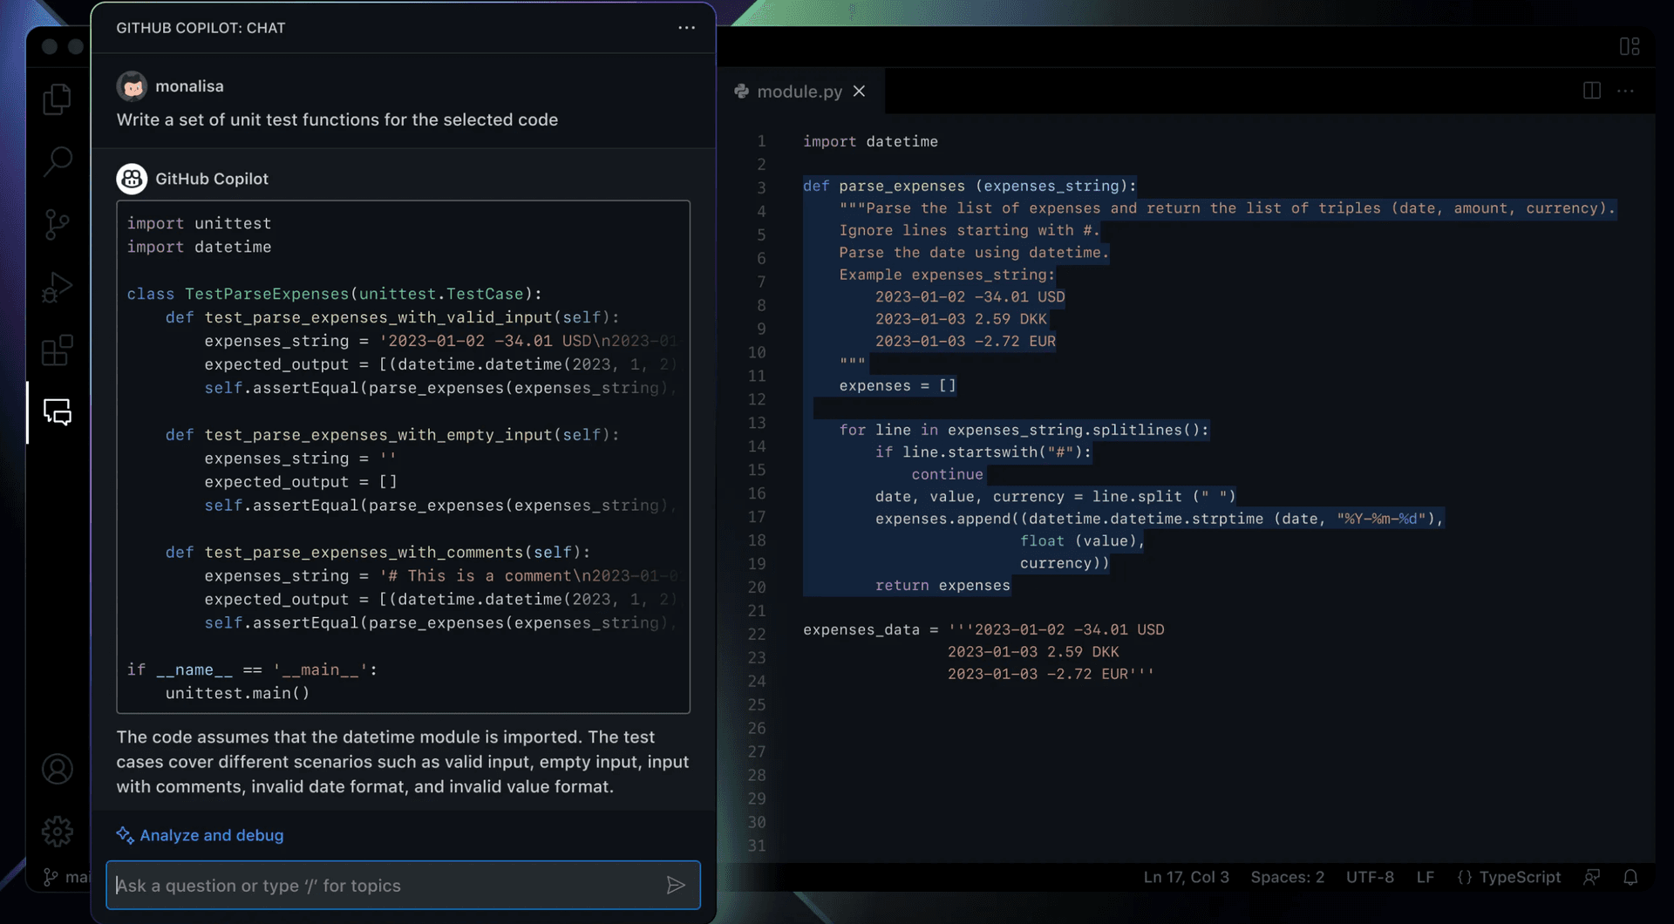Click line number 17 in editor gutter

pos(756,518)
